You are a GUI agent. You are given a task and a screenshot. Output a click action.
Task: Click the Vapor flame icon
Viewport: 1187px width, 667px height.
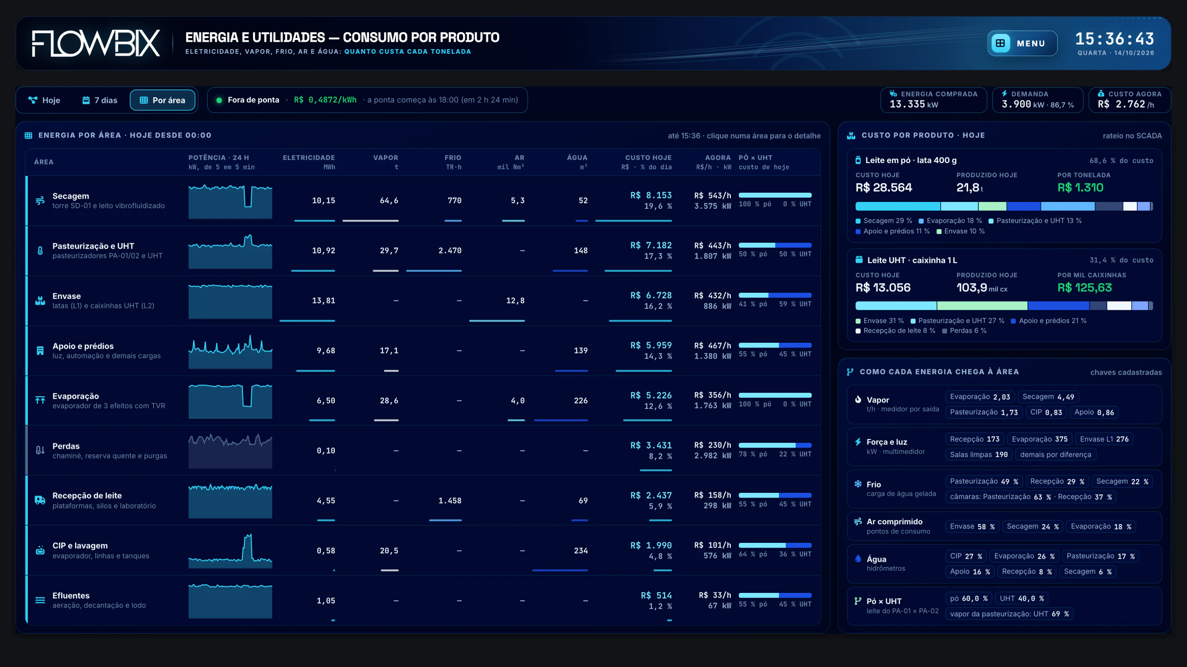click(x=858, y=399)
